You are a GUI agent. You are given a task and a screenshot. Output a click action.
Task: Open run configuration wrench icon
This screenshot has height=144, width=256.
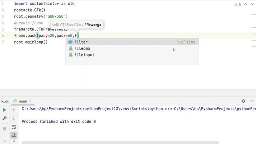[x=4, y=118]
